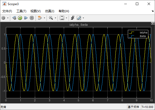Open the 仿真(I) menu
Screen dimensions: 155x110
coord(49,11)
